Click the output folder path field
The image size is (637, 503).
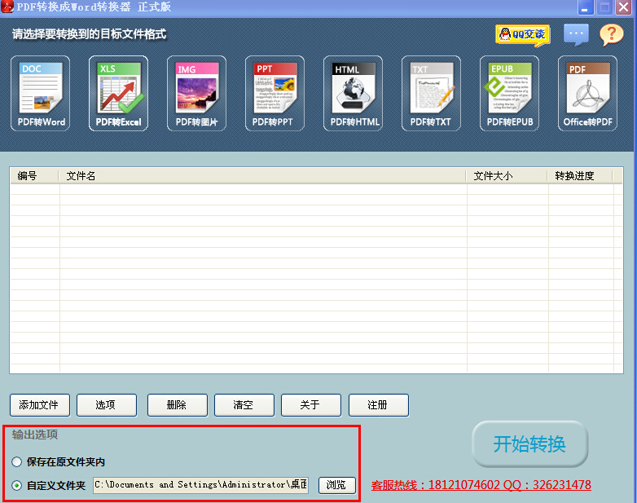(200, 485)
